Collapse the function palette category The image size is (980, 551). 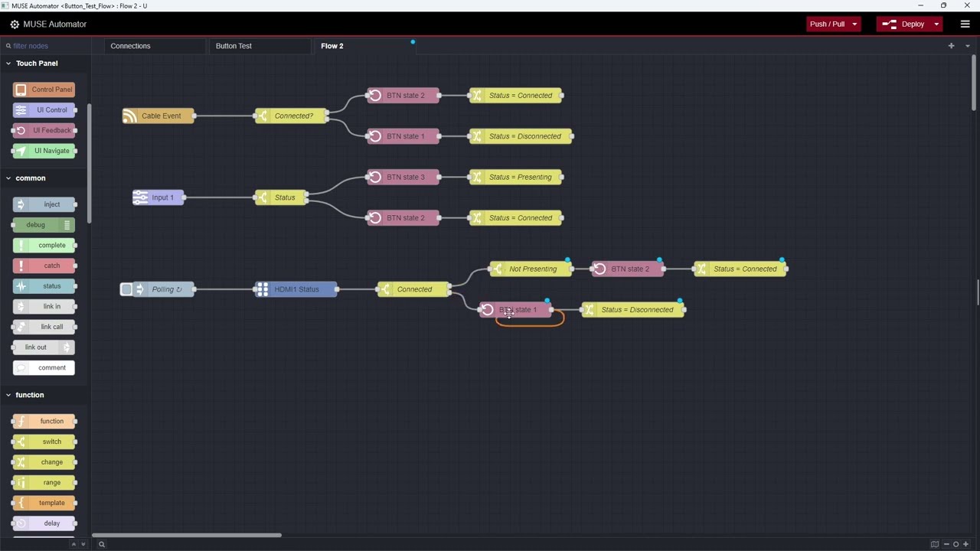(x=8, y=395)
